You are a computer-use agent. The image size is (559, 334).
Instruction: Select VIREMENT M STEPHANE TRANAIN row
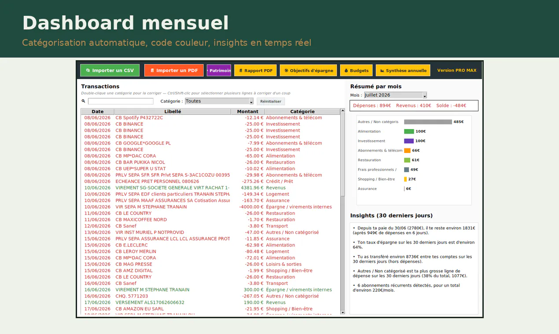point(210,290)
